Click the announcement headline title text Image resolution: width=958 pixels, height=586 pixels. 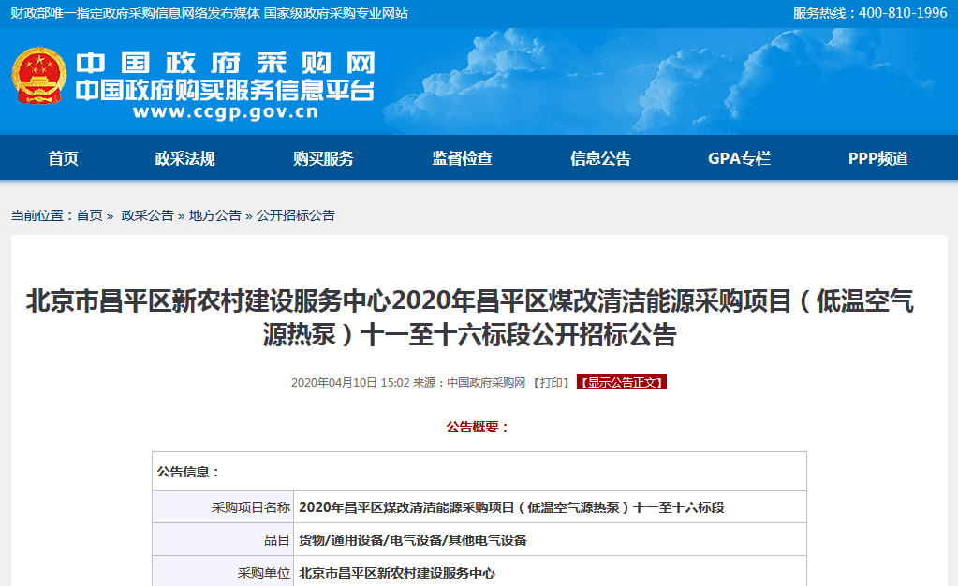tap(470, 318)
